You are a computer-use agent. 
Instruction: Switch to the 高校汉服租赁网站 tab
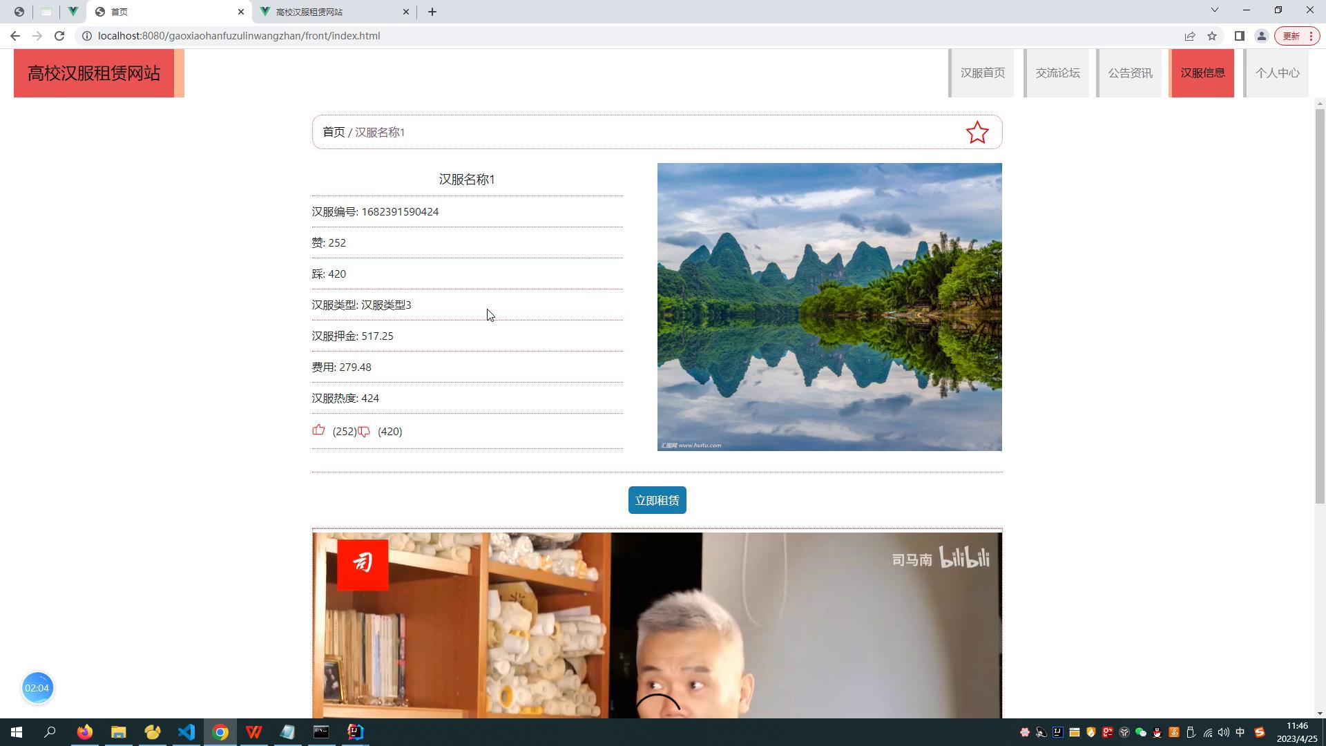click(x=335, y=12)
